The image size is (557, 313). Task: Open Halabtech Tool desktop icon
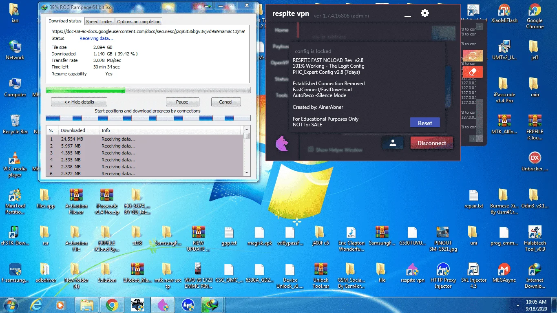535,239
